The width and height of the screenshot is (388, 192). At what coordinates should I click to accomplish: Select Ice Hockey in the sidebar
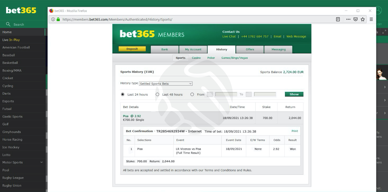[x=23, y=147]
